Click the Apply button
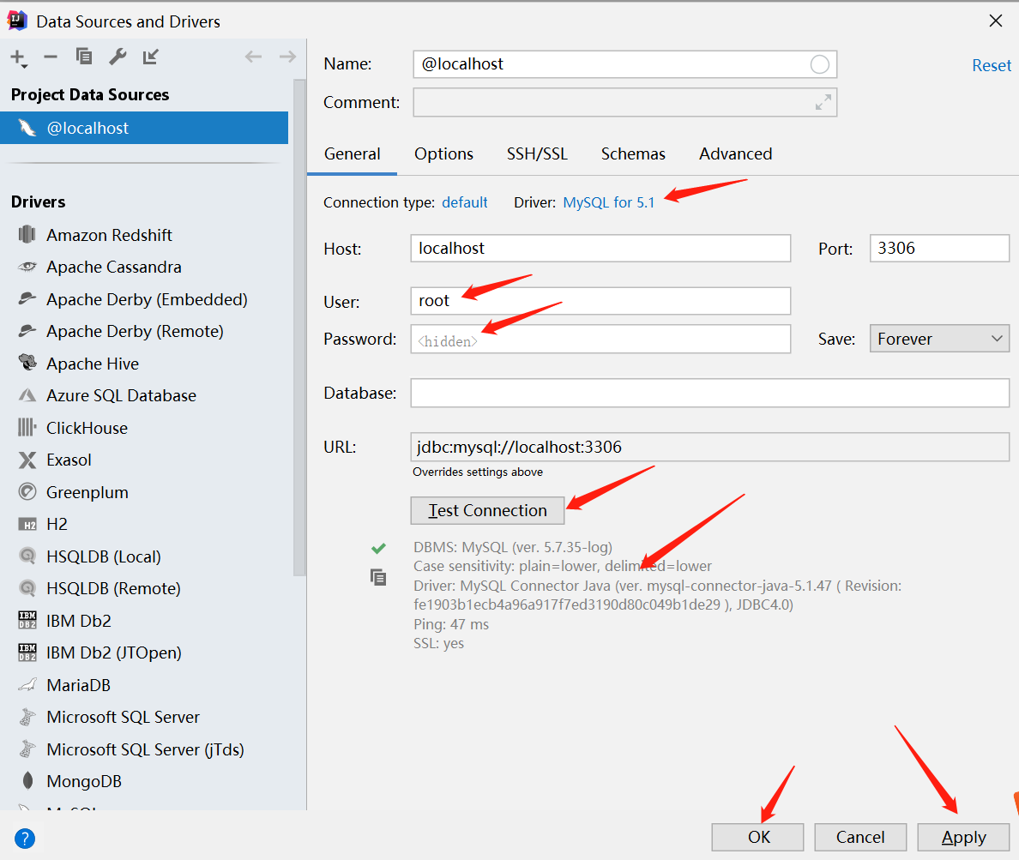This screenshot has height=860, width=1019. tap(963, 837)
